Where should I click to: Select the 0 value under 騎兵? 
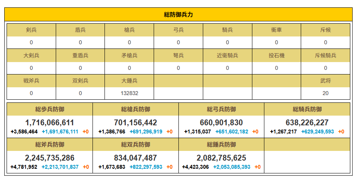pyautogui.click(x=228, y=43)
